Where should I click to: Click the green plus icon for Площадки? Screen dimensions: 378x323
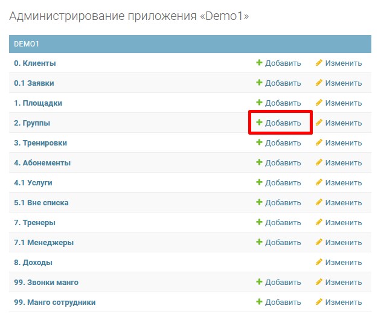(x=259, y=103)
